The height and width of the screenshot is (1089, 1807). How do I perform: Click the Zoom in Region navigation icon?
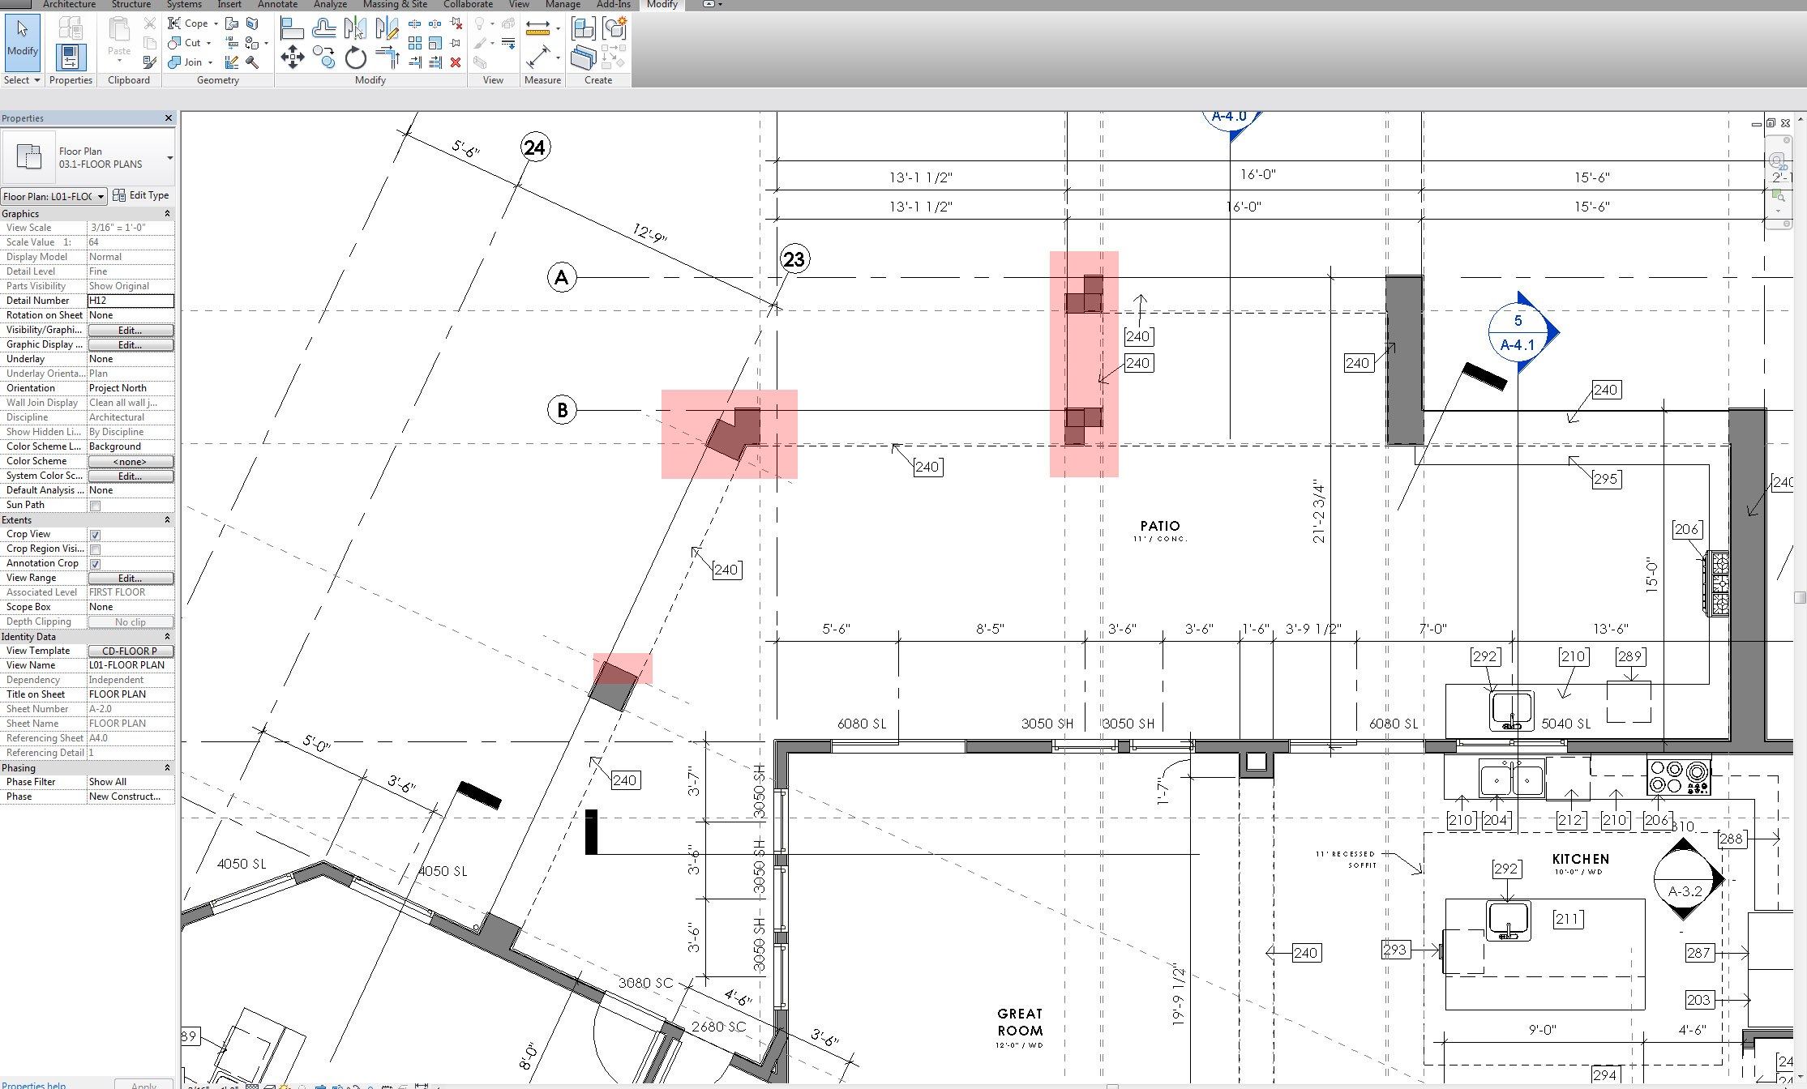point(1778,195)
